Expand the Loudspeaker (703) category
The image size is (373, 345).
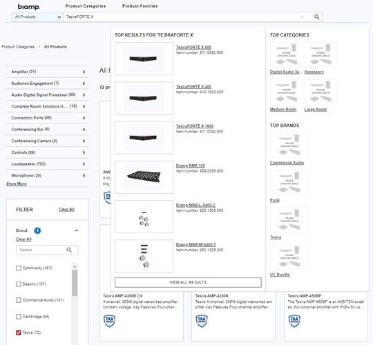[47, 164]
